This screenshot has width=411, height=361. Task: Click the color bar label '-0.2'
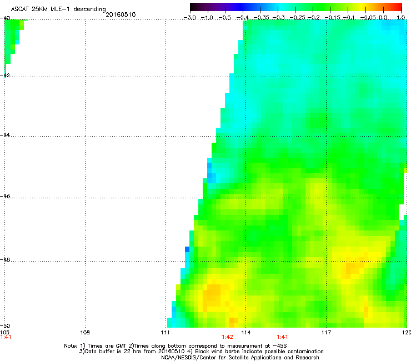313,18
